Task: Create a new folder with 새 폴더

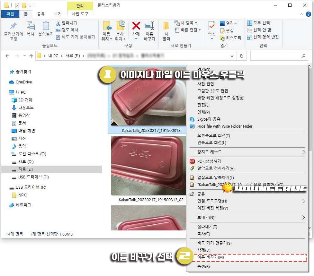Action: click(x=166, y=31)
